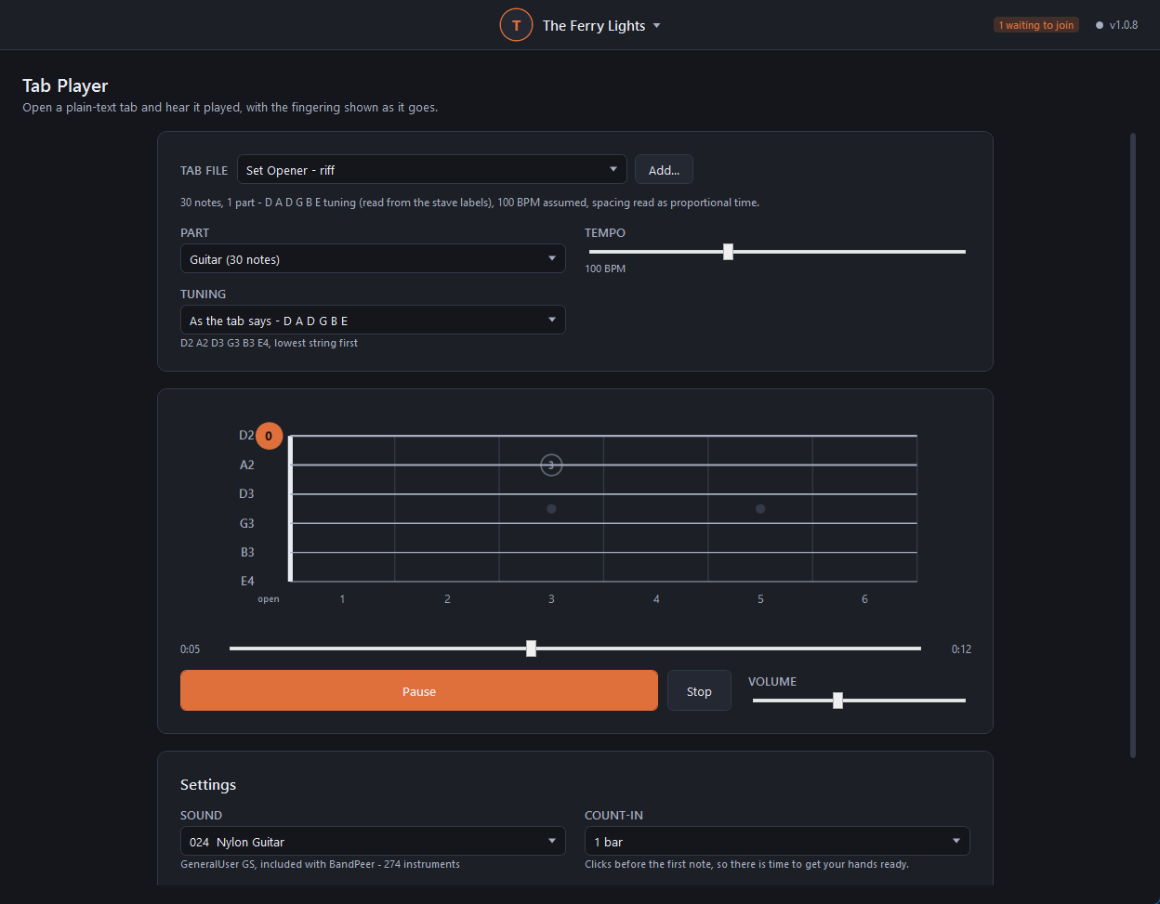
Task: Adjust the Tempo slider
Action: click(777, 252)
